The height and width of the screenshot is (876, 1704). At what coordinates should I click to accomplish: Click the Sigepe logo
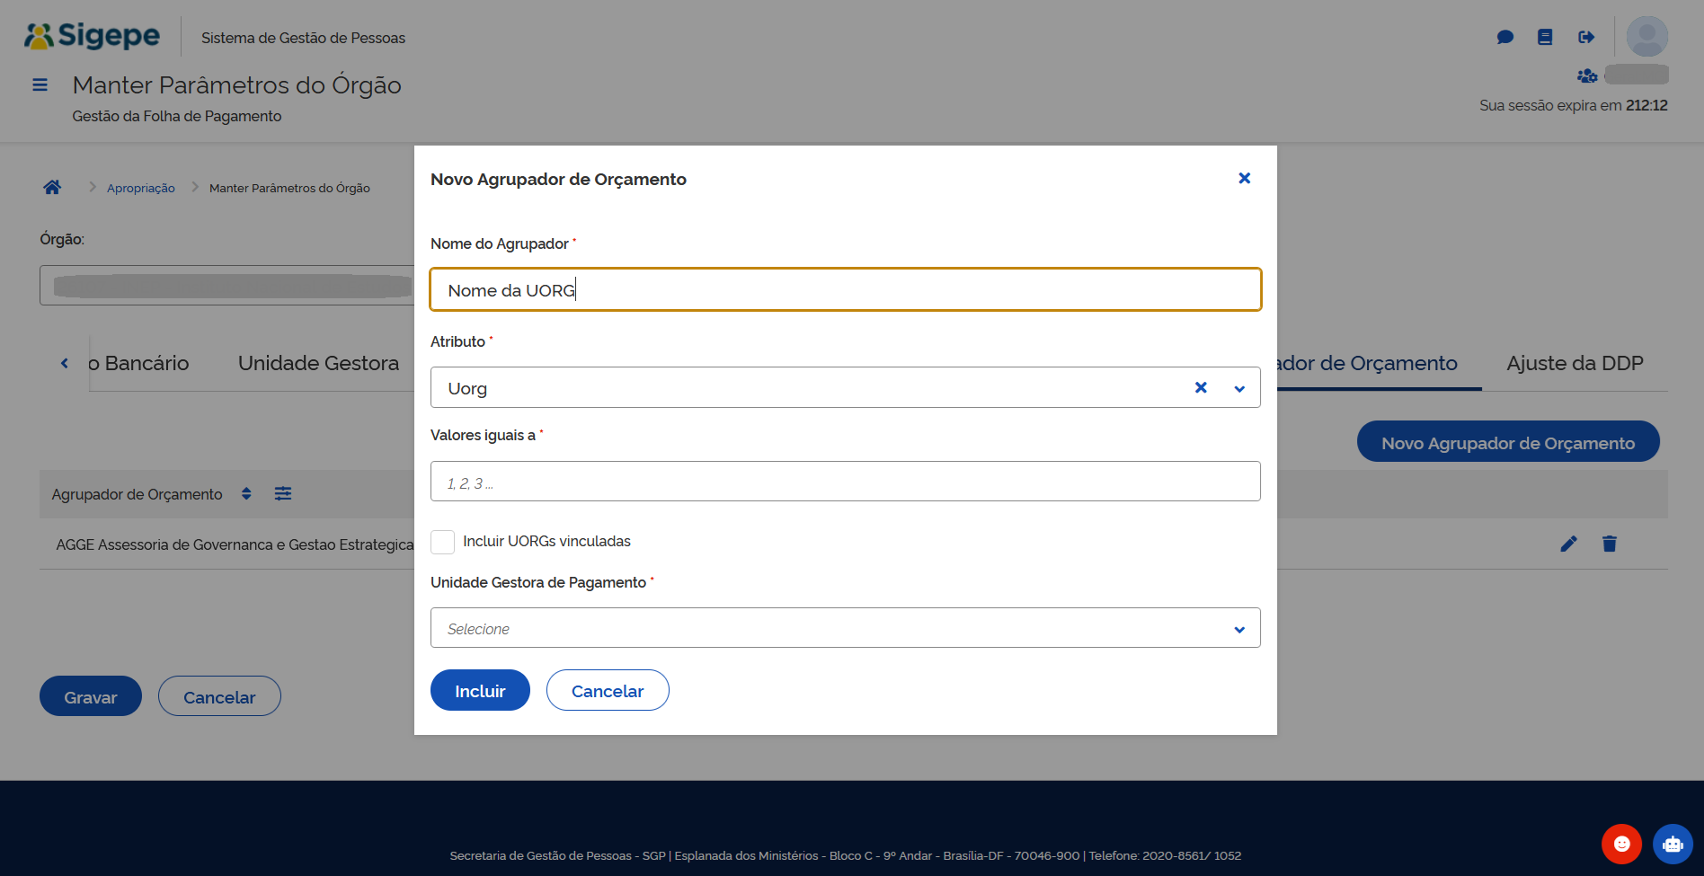pyautogui.click(x=92, y=36)
